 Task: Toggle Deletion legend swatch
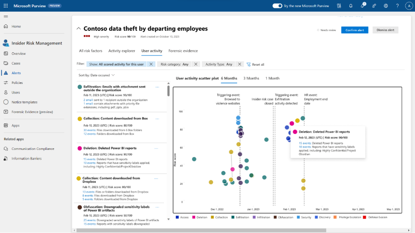click(x=194, y=217)
